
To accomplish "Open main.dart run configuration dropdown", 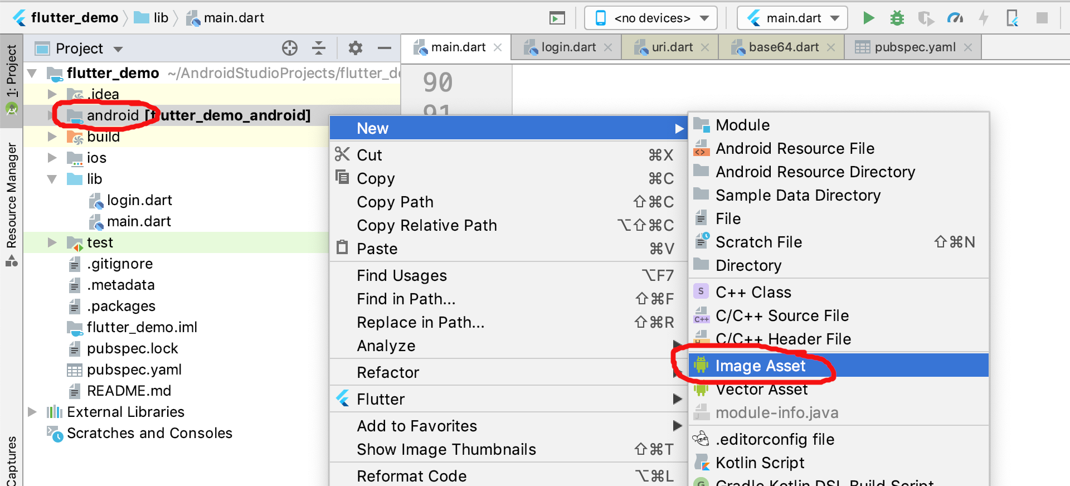I will 792,18.
